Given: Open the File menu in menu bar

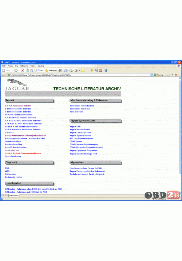Looking at the screenshot, I should pyautogui.click(x=4, y=66).
